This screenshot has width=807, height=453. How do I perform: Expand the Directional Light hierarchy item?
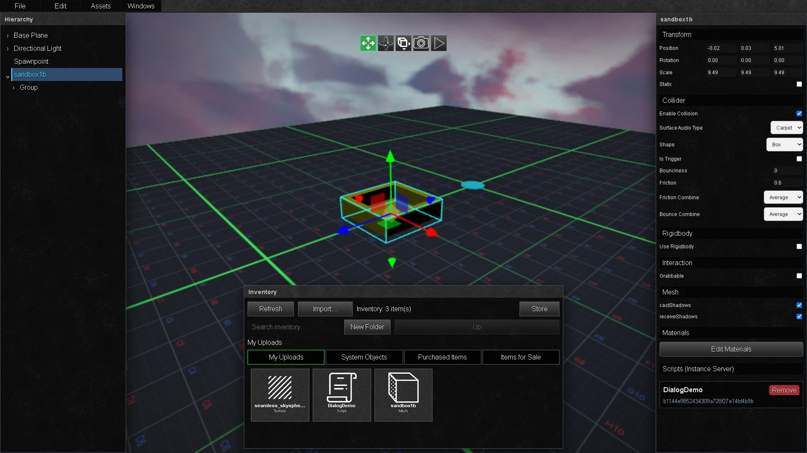[x=8, y=49]
